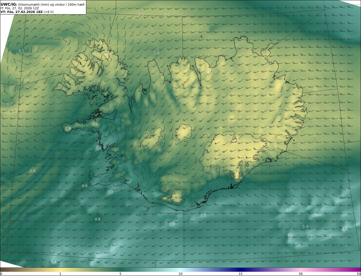Pick the dark blue 15 mm colorbar mark
This screenshot has height=276, width=361.
tap(241, 270)
